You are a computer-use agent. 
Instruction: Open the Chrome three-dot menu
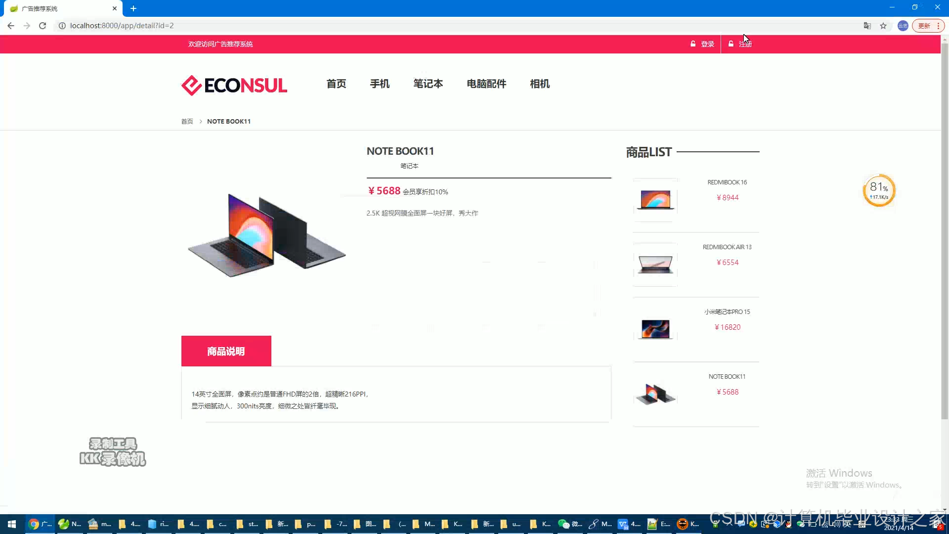pyautogui.click(x=938, y=26)
